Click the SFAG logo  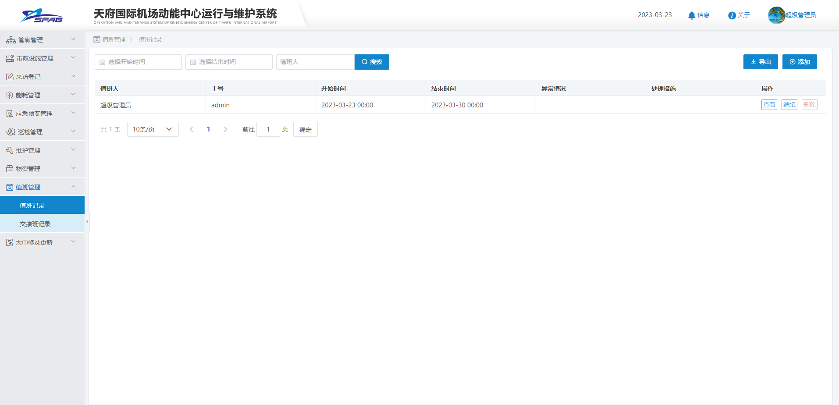point(42,16)
